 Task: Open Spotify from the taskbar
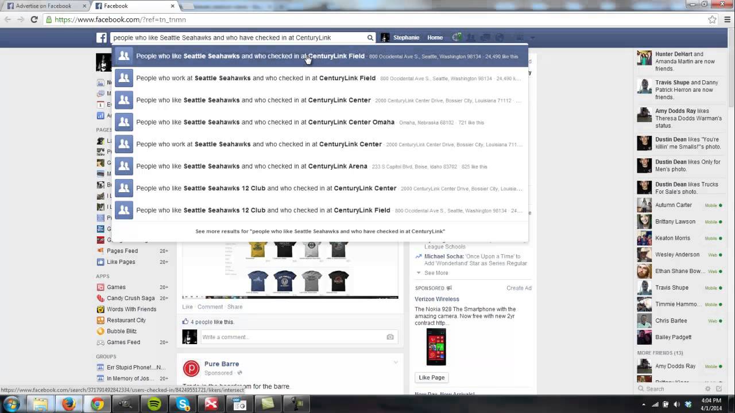154,404
